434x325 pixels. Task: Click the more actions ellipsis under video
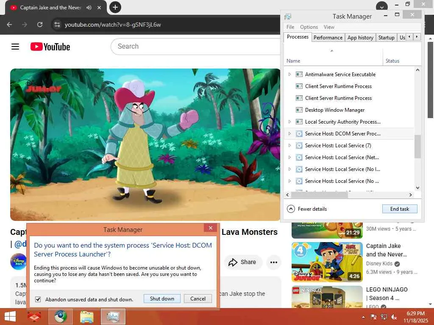pyautogui.click(x=274, y=262)
